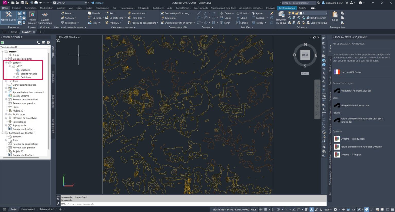Toggle the grid display in status bar

point(261,209)
